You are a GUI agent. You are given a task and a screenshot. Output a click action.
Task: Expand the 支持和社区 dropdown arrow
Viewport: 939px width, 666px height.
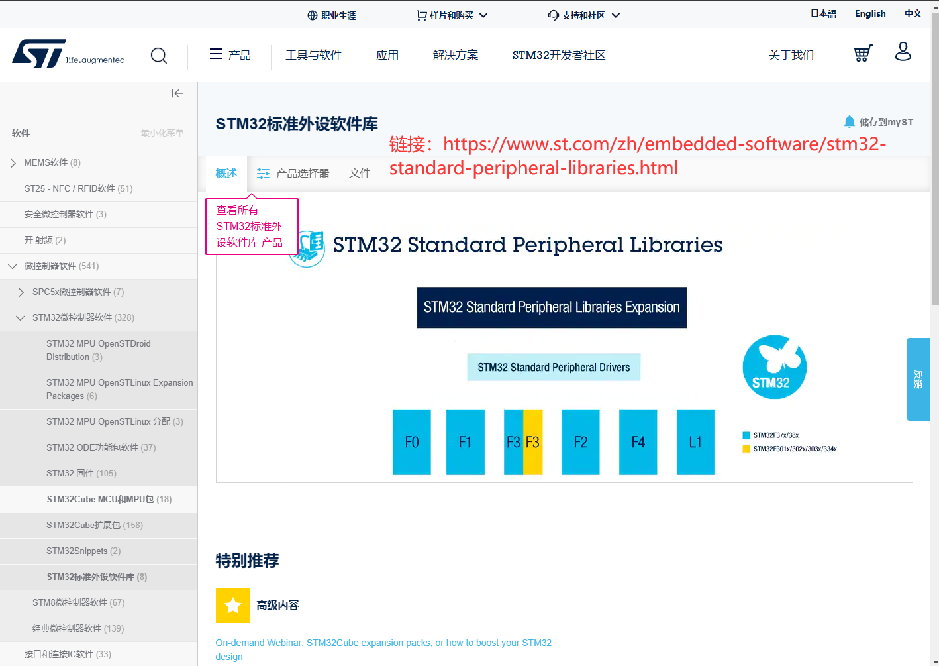click(x=616, y=15)
